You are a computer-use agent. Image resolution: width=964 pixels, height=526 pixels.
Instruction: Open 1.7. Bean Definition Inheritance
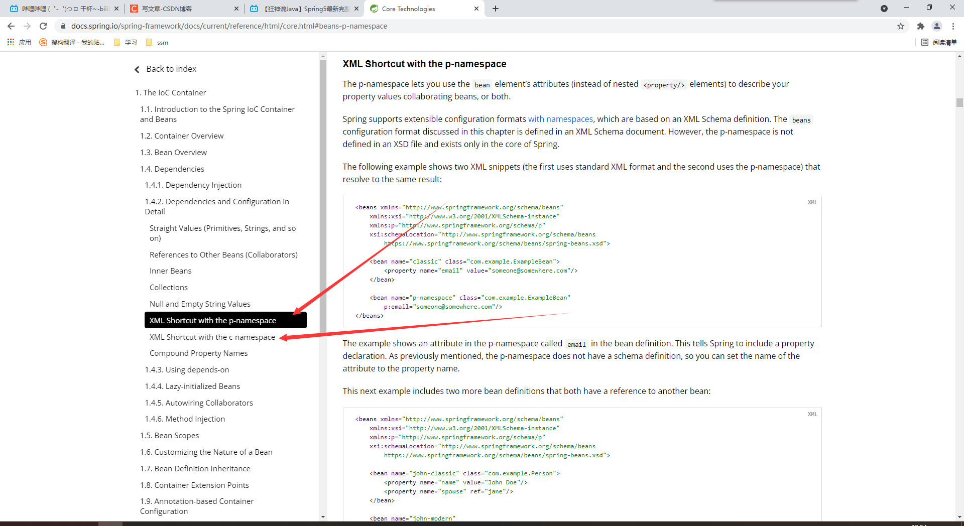click(195, 468)
